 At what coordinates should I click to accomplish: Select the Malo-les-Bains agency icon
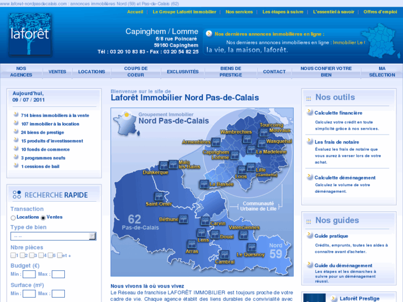[x=173, y=164]
